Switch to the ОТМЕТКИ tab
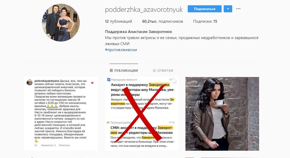Viewport: 290px width, 158px height. click(x=163, y=71)
